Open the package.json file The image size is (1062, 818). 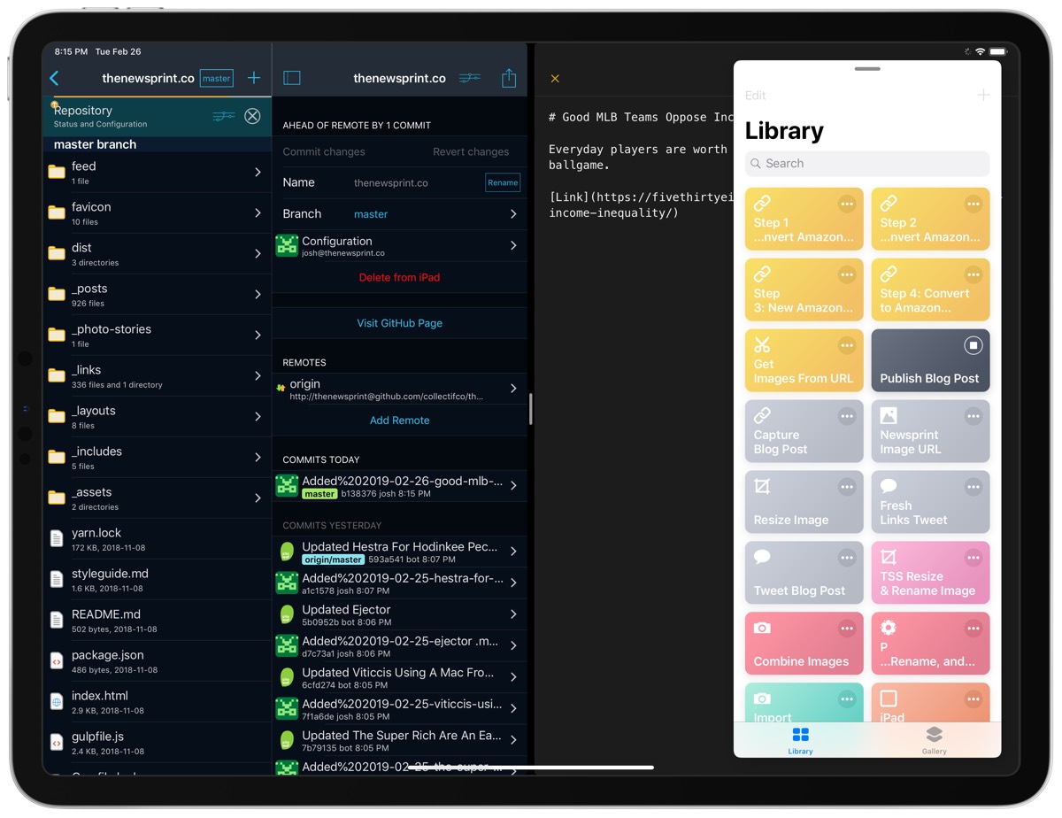coord(157,661)
